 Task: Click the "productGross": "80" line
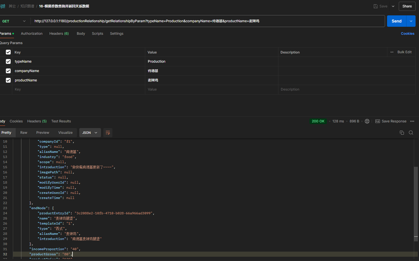tap(51, 254)
